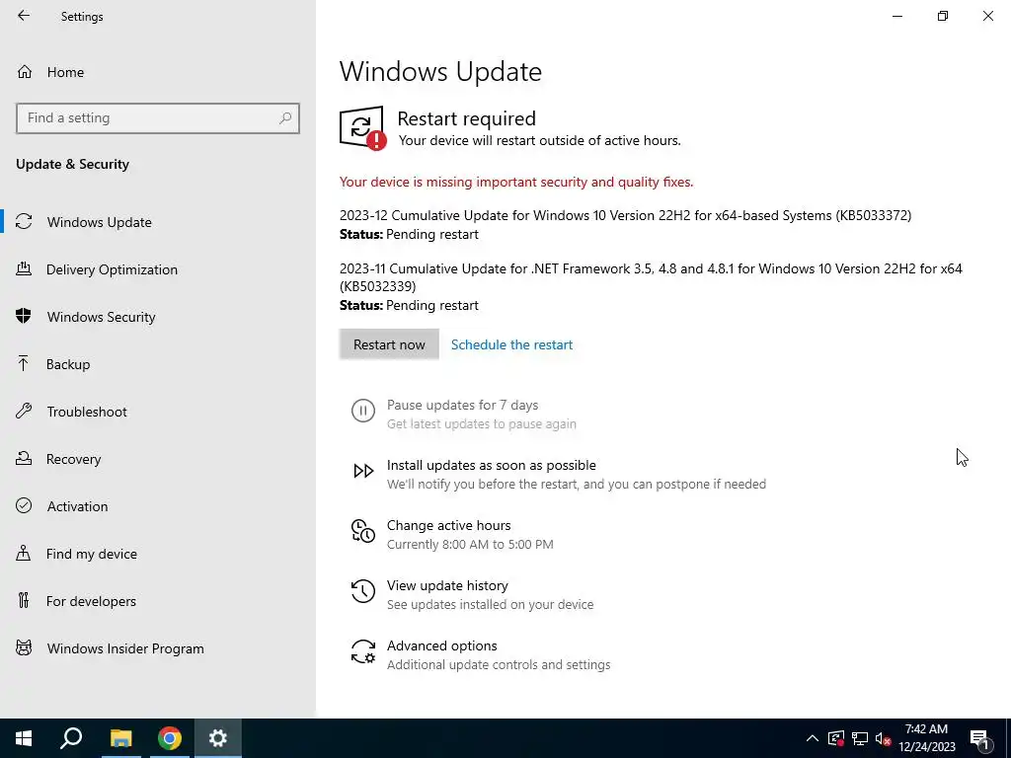
Task: Click the Windows Security shield icon
Action: 24,316
